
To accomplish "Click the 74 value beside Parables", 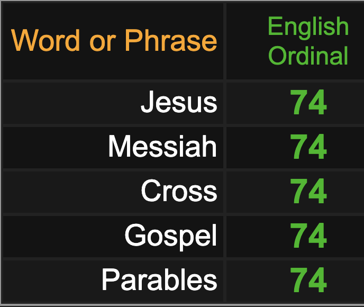I will [x=308, y=280].
